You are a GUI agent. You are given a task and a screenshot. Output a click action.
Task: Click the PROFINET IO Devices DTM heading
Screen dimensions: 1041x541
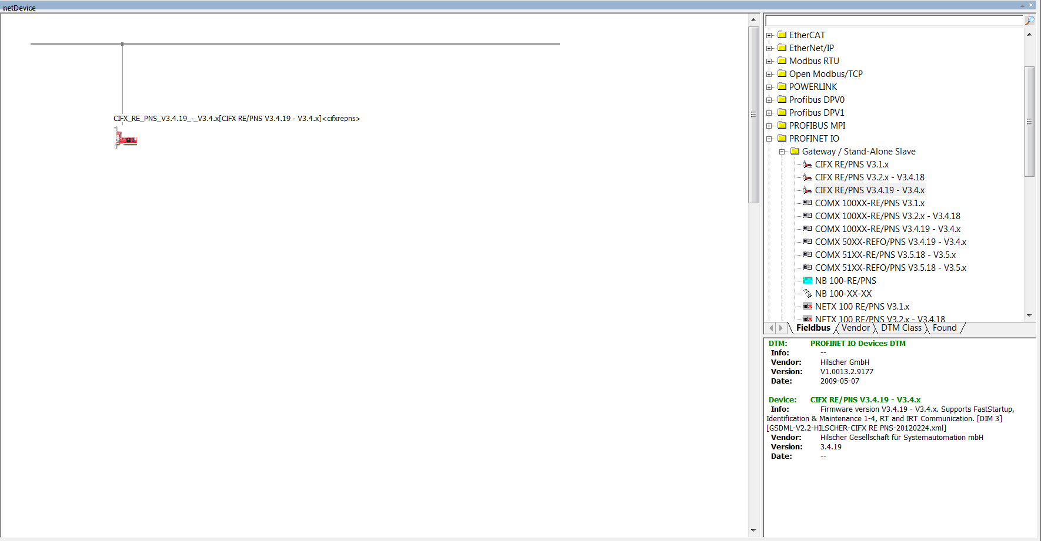pos(858,344)
